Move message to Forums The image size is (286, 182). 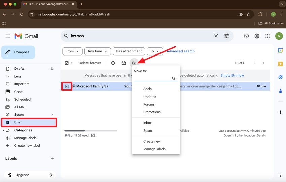[149, 104]
